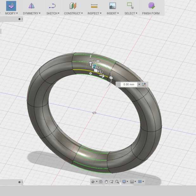
Task: Click the blue plane-move manipulator handle
Action: pyautogui.click(x=95, y=66)
